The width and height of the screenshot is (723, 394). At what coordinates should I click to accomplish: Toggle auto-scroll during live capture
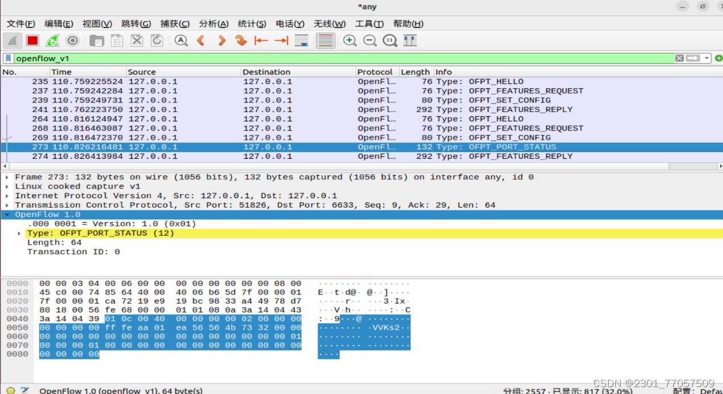[301, 40]
